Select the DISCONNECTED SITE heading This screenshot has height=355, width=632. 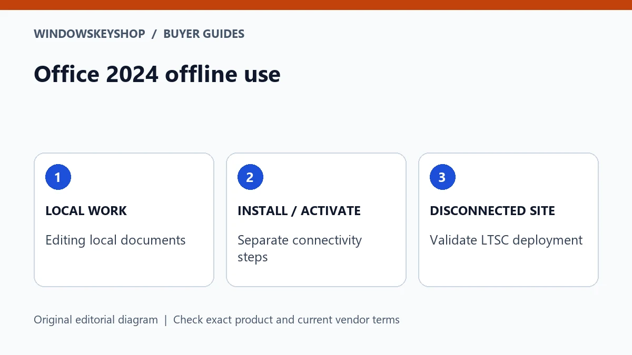coord(492,211)
